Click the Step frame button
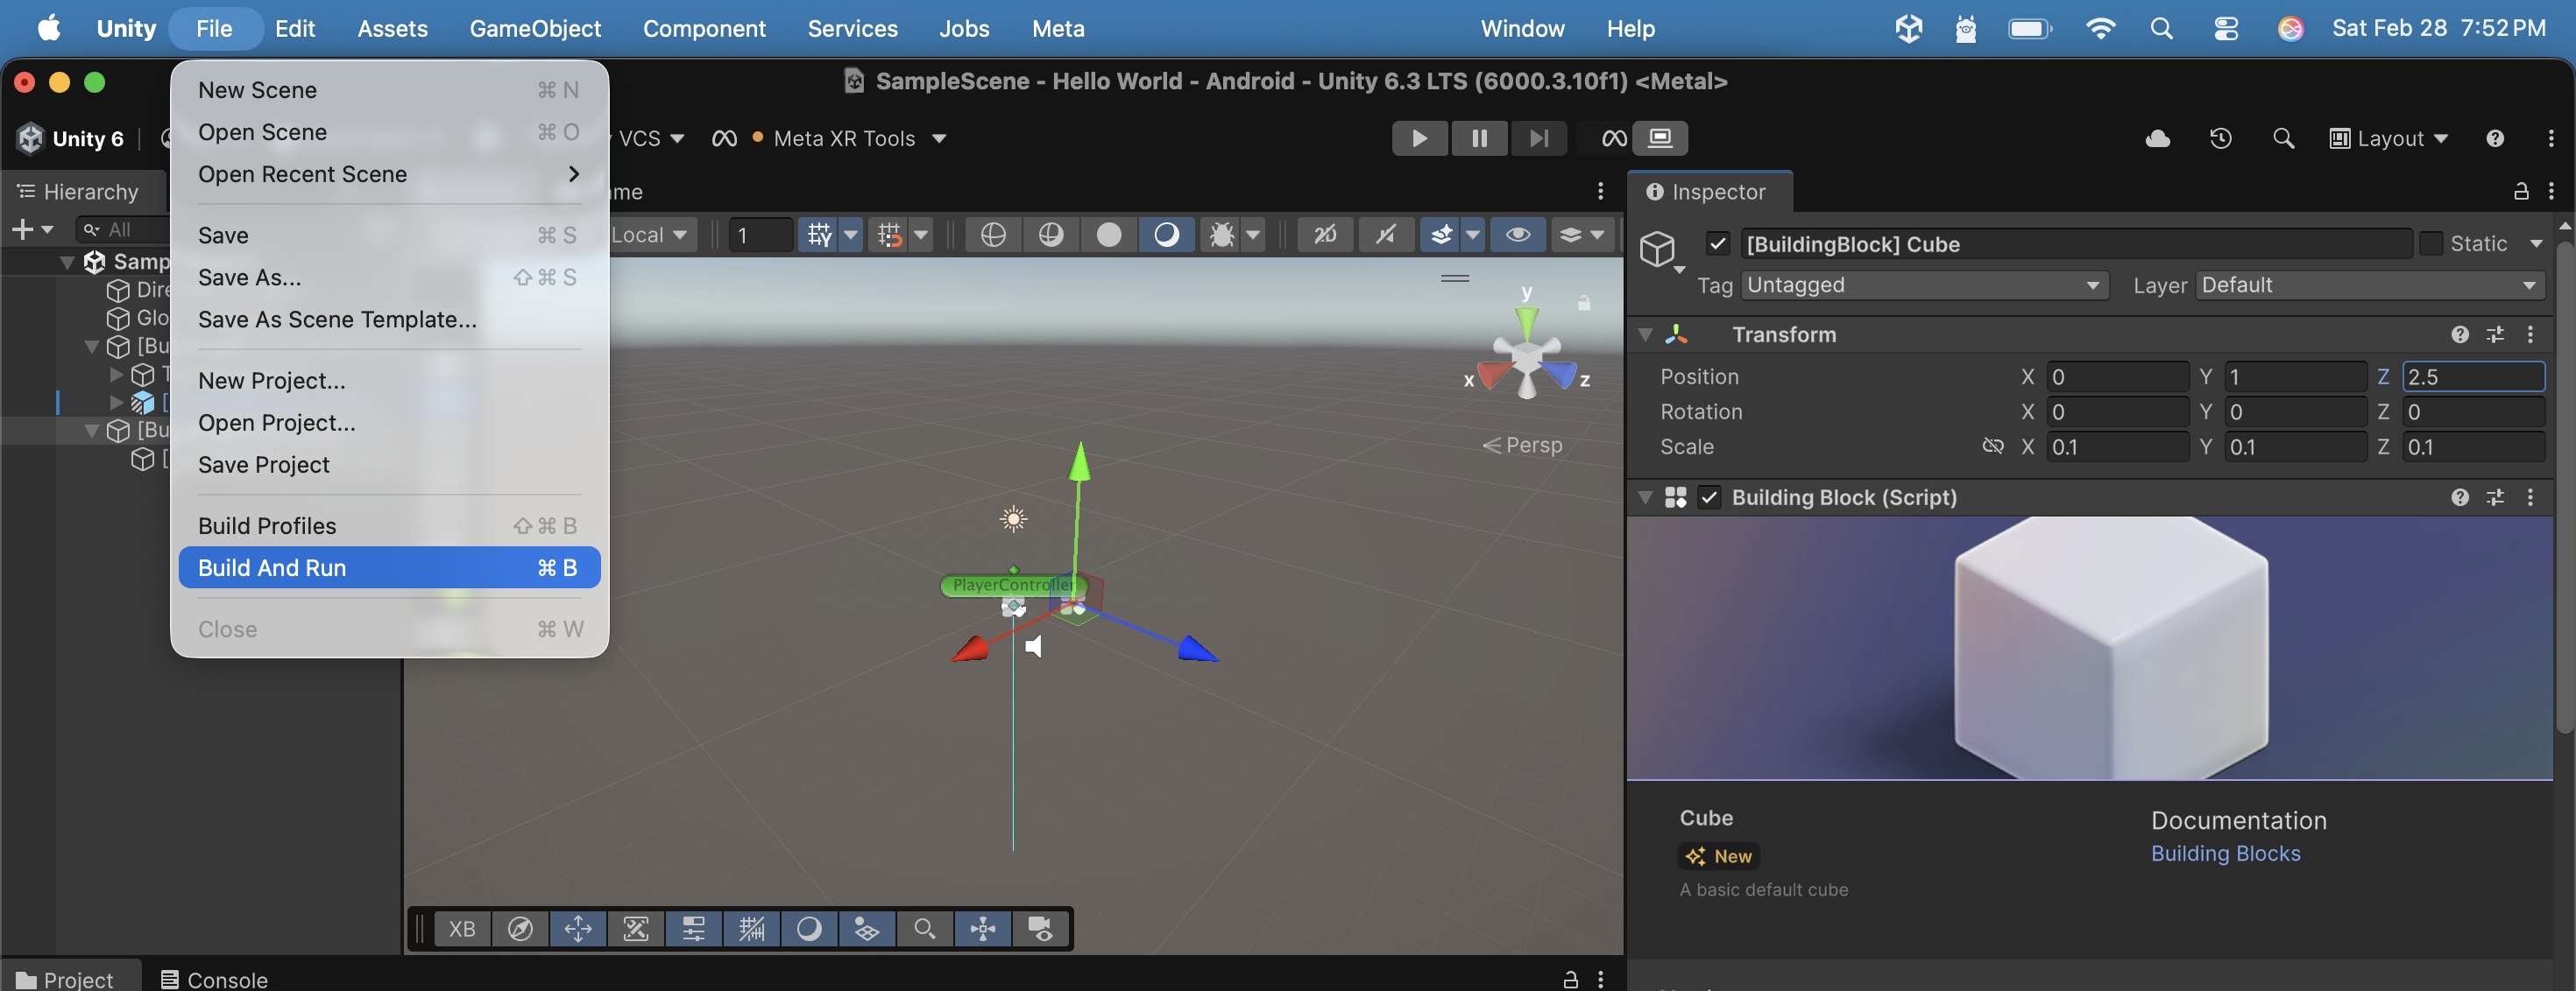 [x=1538, y=137]
